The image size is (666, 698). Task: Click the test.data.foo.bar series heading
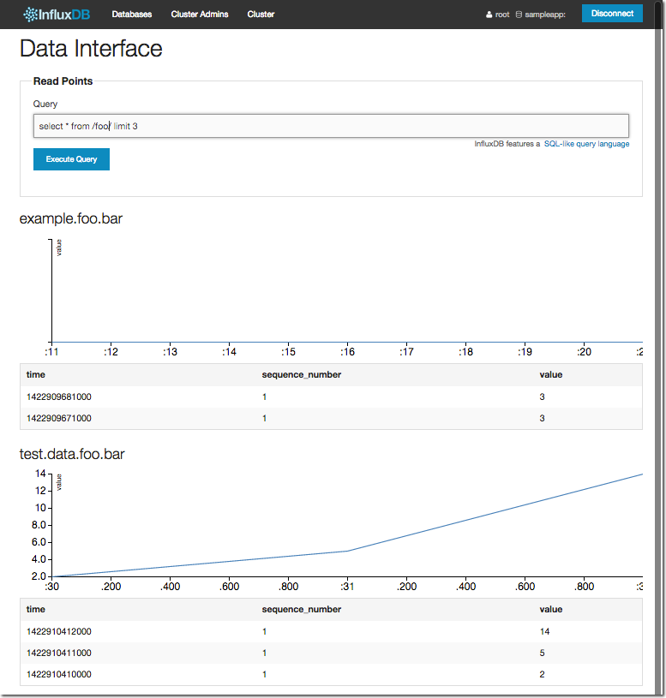[72, 455]
